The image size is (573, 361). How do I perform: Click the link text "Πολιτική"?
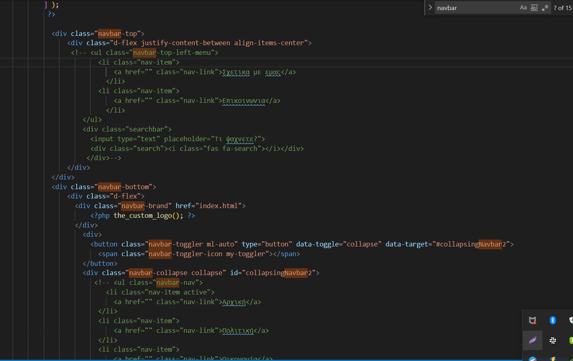[238, 330]
